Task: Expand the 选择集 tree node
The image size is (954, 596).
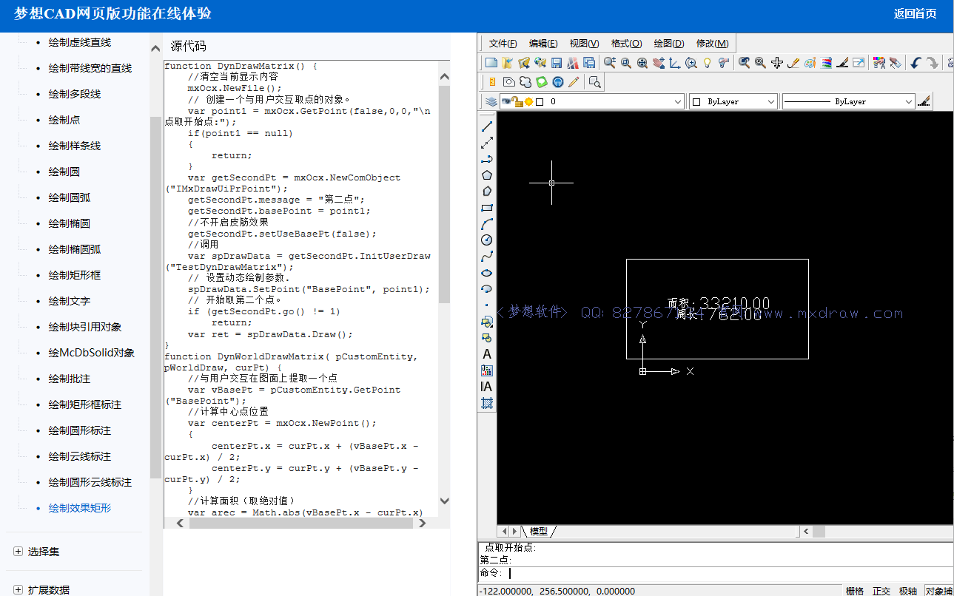Action: 18,551
